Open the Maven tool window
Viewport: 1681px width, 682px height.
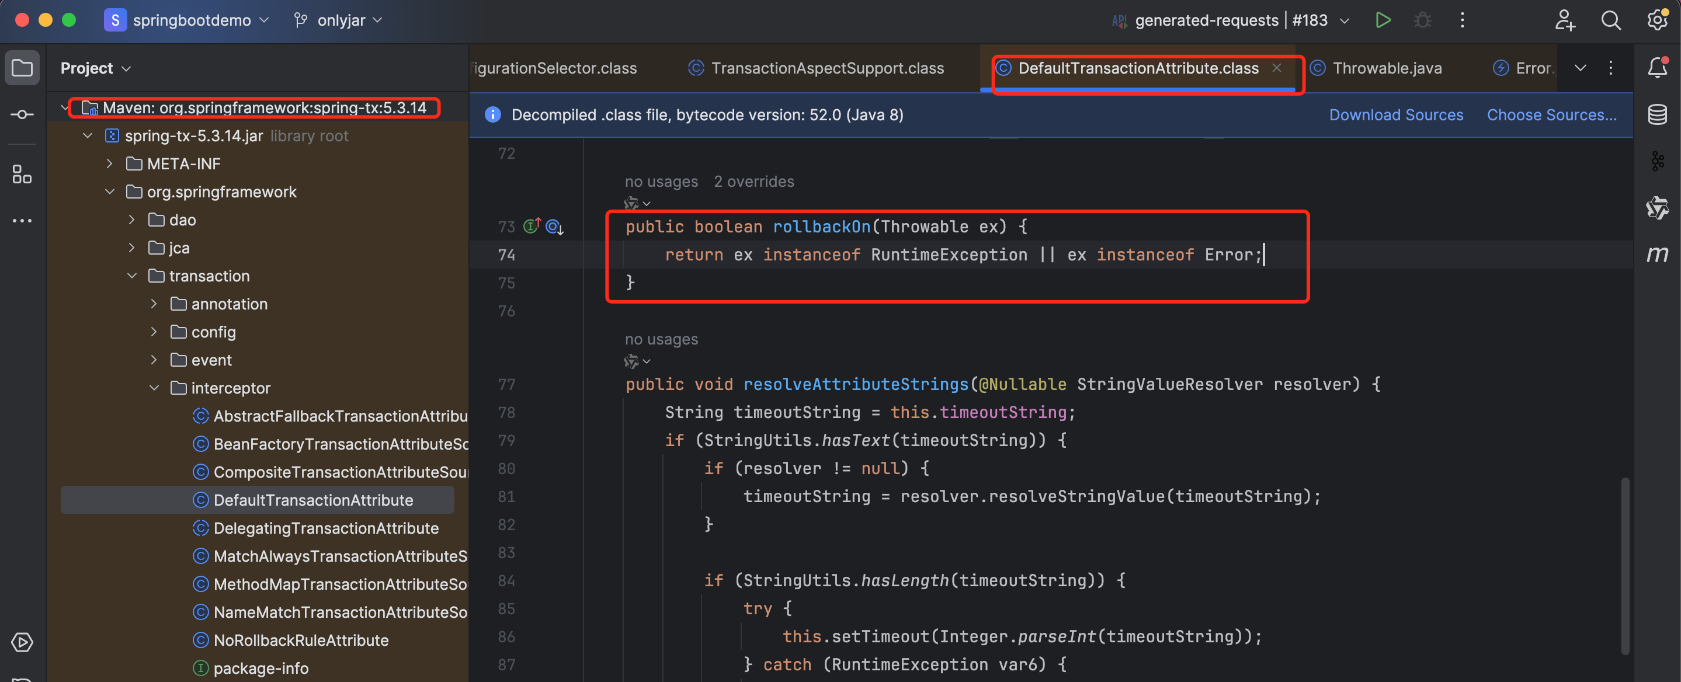1657,255
